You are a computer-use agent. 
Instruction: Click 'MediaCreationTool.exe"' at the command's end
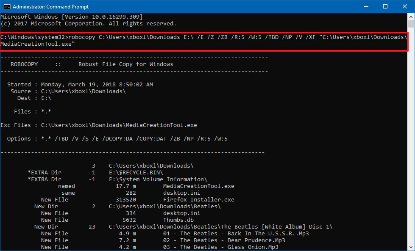pos(38,44)
